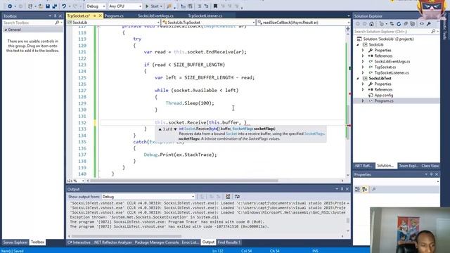Click Categorized view icon in Properties
The height and width of the screenshot is (253, 450).
[357, 189]
